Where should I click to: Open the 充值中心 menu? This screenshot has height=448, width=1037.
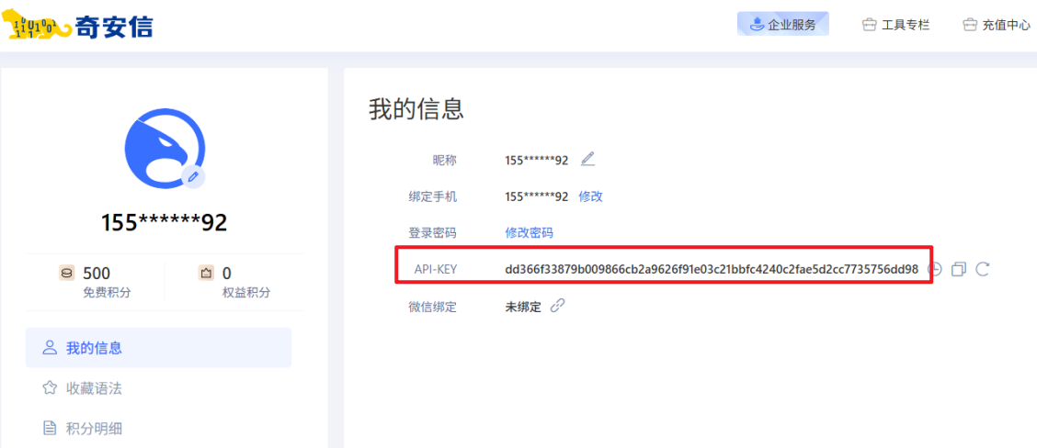pos(996,25)
